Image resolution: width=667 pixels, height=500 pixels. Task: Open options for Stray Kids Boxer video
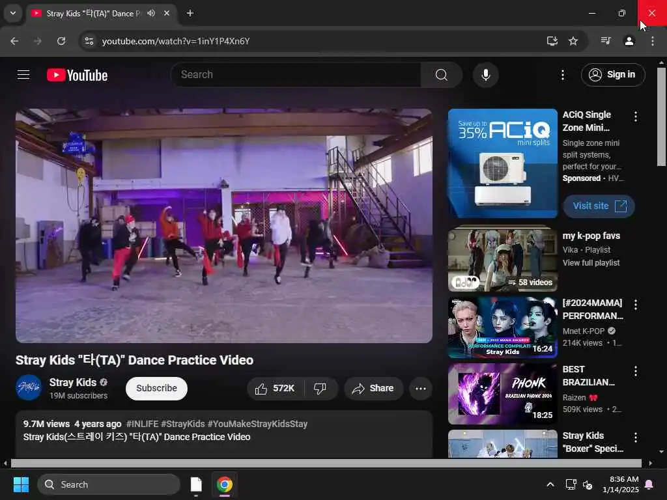[635, 437]
